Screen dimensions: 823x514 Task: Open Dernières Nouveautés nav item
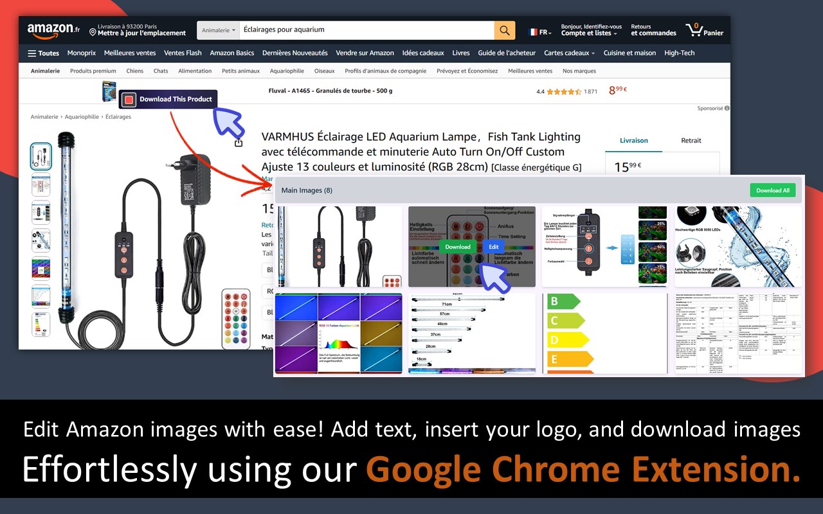pos(295,53)
